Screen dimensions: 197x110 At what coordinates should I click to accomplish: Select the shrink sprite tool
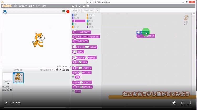point(84,6)
